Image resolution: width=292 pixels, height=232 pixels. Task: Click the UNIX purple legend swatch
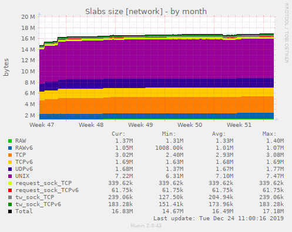tap(10, 176)
